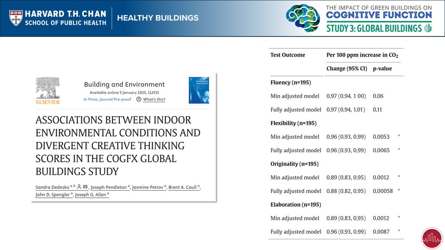Click the envelope icon after Sandra Dedesko

(85, 187)
